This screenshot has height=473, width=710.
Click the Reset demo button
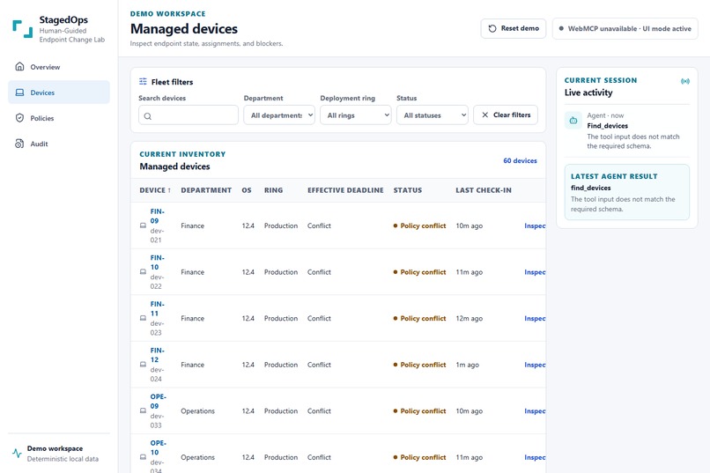(514, 28)
